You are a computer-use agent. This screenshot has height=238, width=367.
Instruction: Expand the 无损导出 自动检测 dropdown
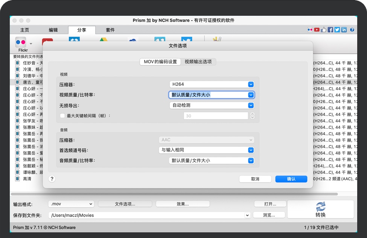(x=212, y=105)
